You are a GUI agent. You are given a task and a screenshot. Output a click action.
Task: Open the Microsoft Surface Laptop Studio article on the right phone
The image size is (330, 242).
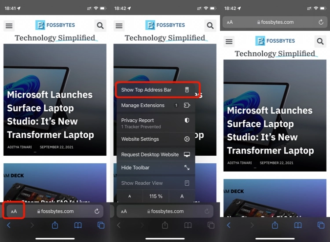[275, 116]
